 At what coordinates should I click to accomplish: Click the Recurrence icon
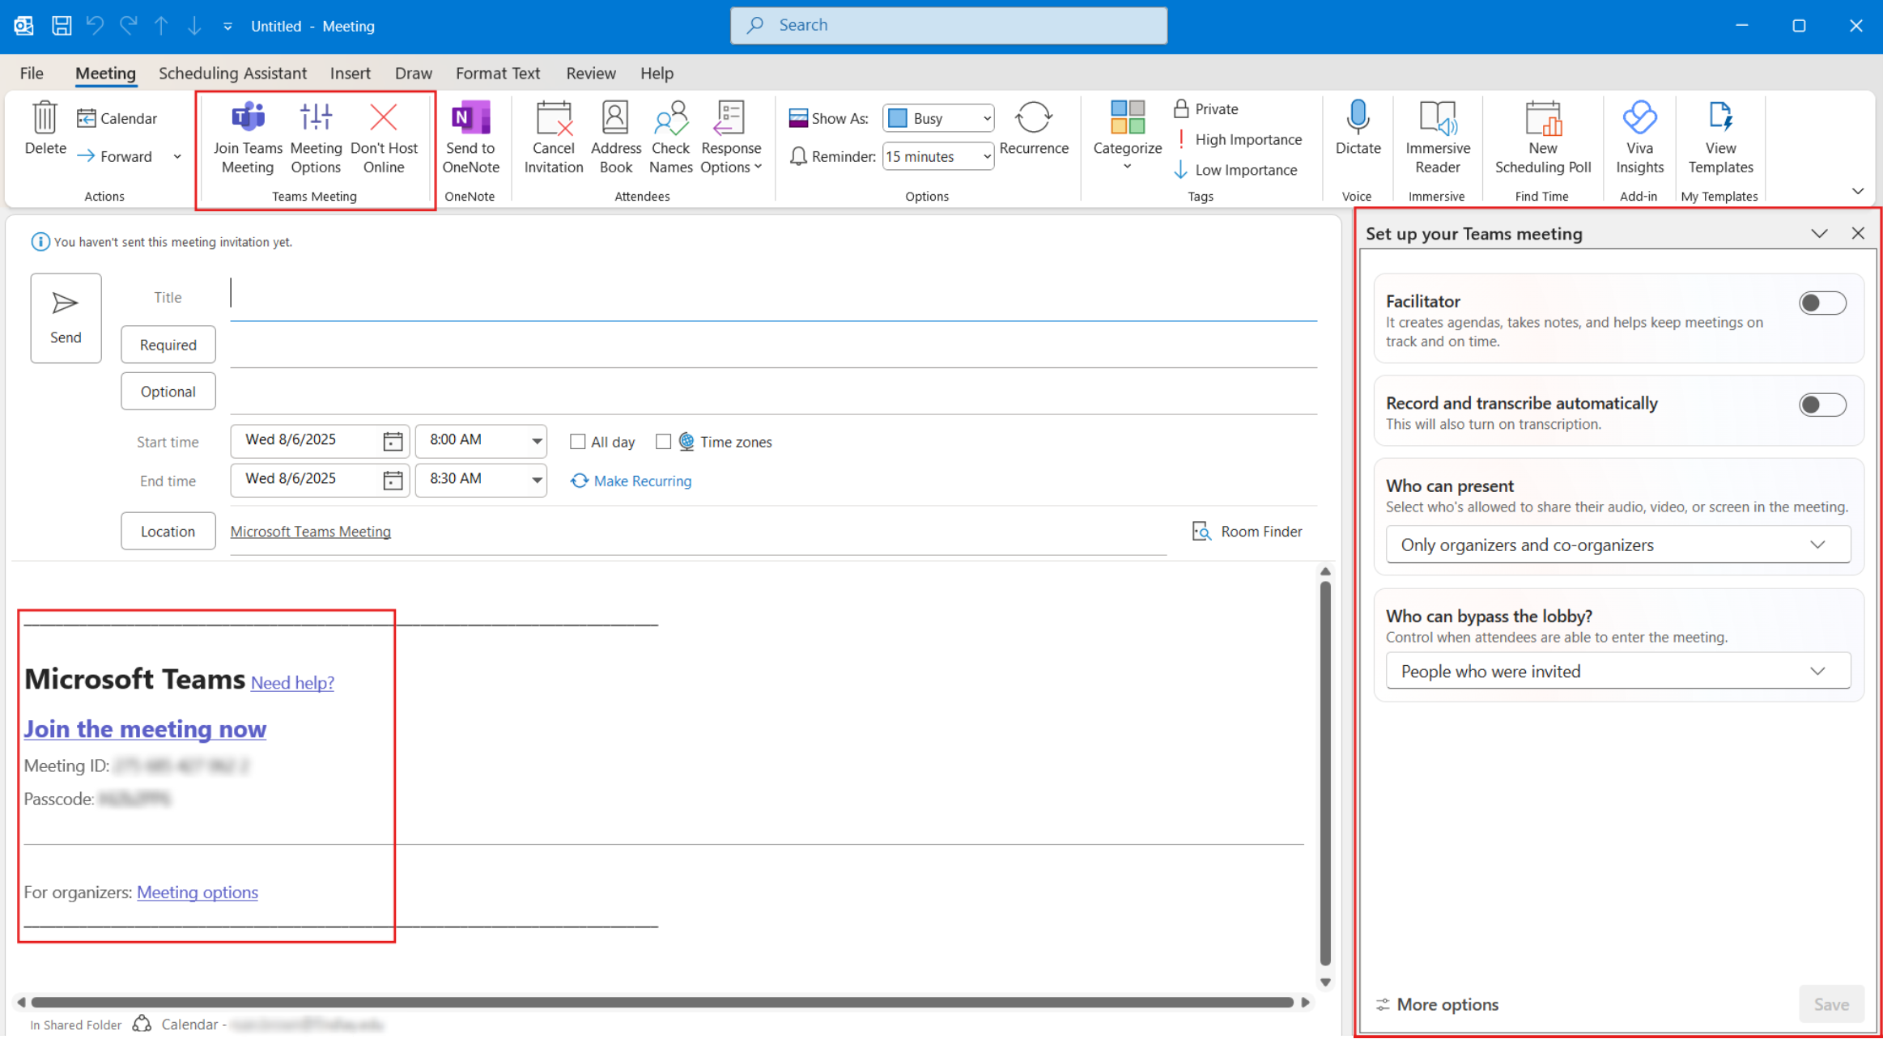(x=1034, y=119)
